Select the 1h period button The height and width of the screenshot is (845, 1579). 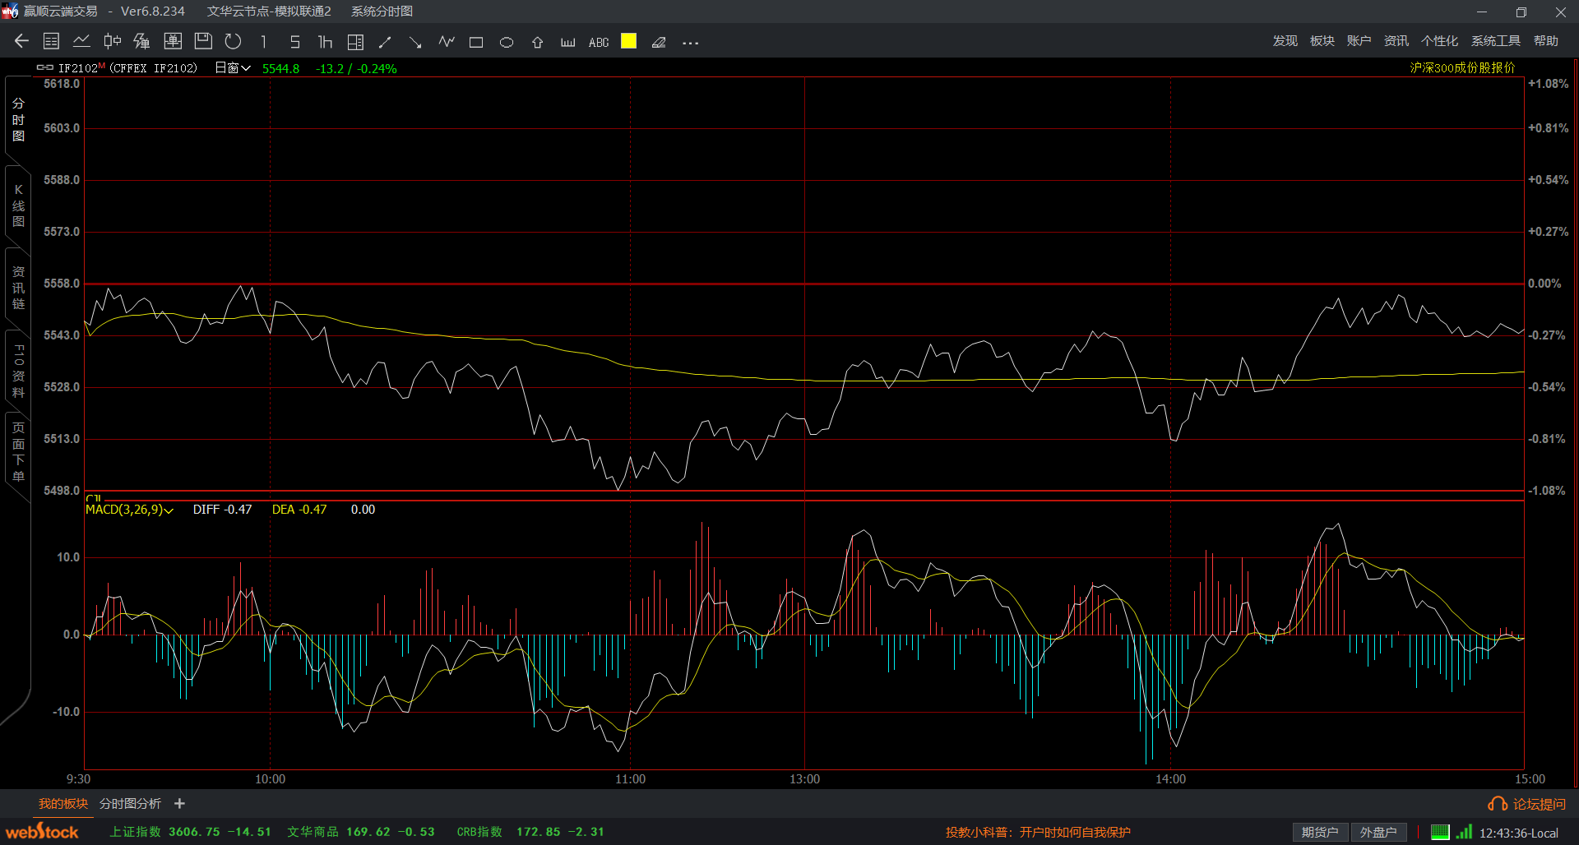tap(325, 42)
